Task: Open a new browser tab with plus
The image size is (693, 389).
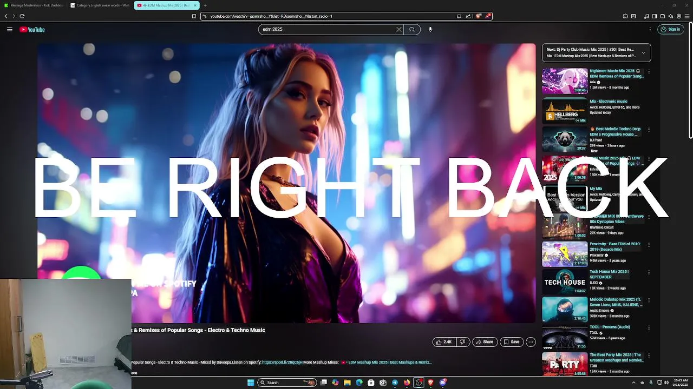Action: pyautogui.click(x=205, y=5)
